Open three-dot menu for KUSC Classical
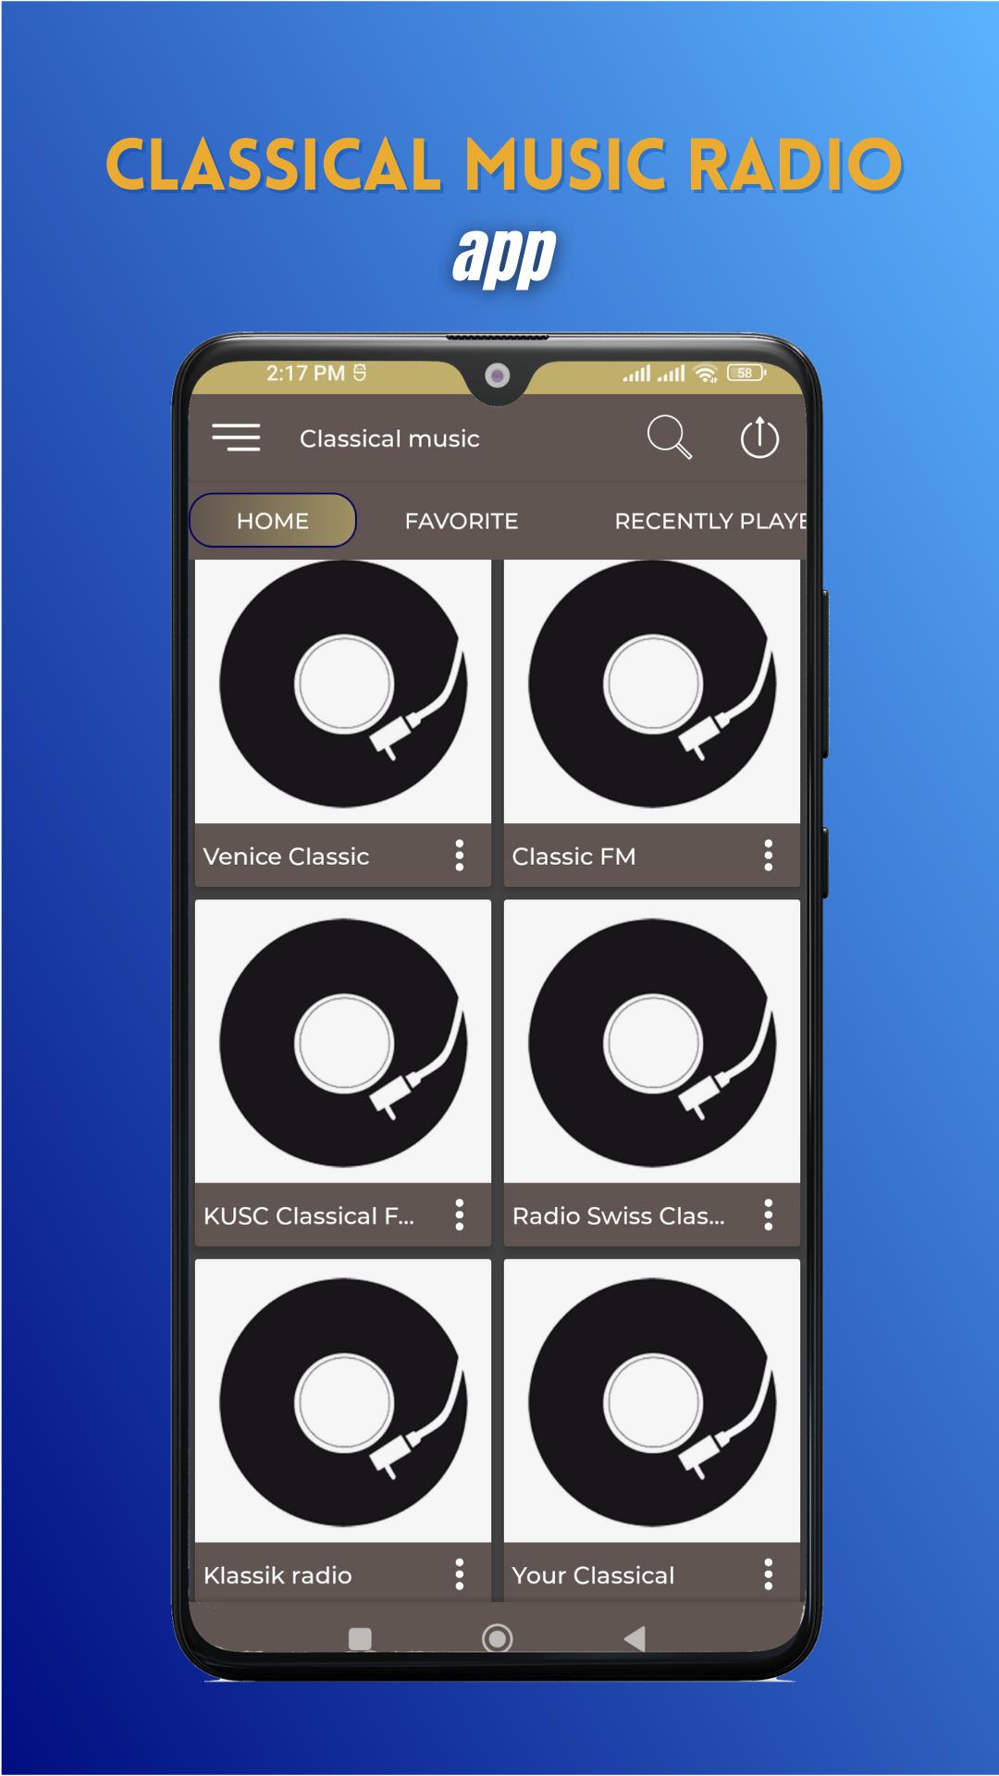Screen dimensions: 999x1776 point(460,1215)
